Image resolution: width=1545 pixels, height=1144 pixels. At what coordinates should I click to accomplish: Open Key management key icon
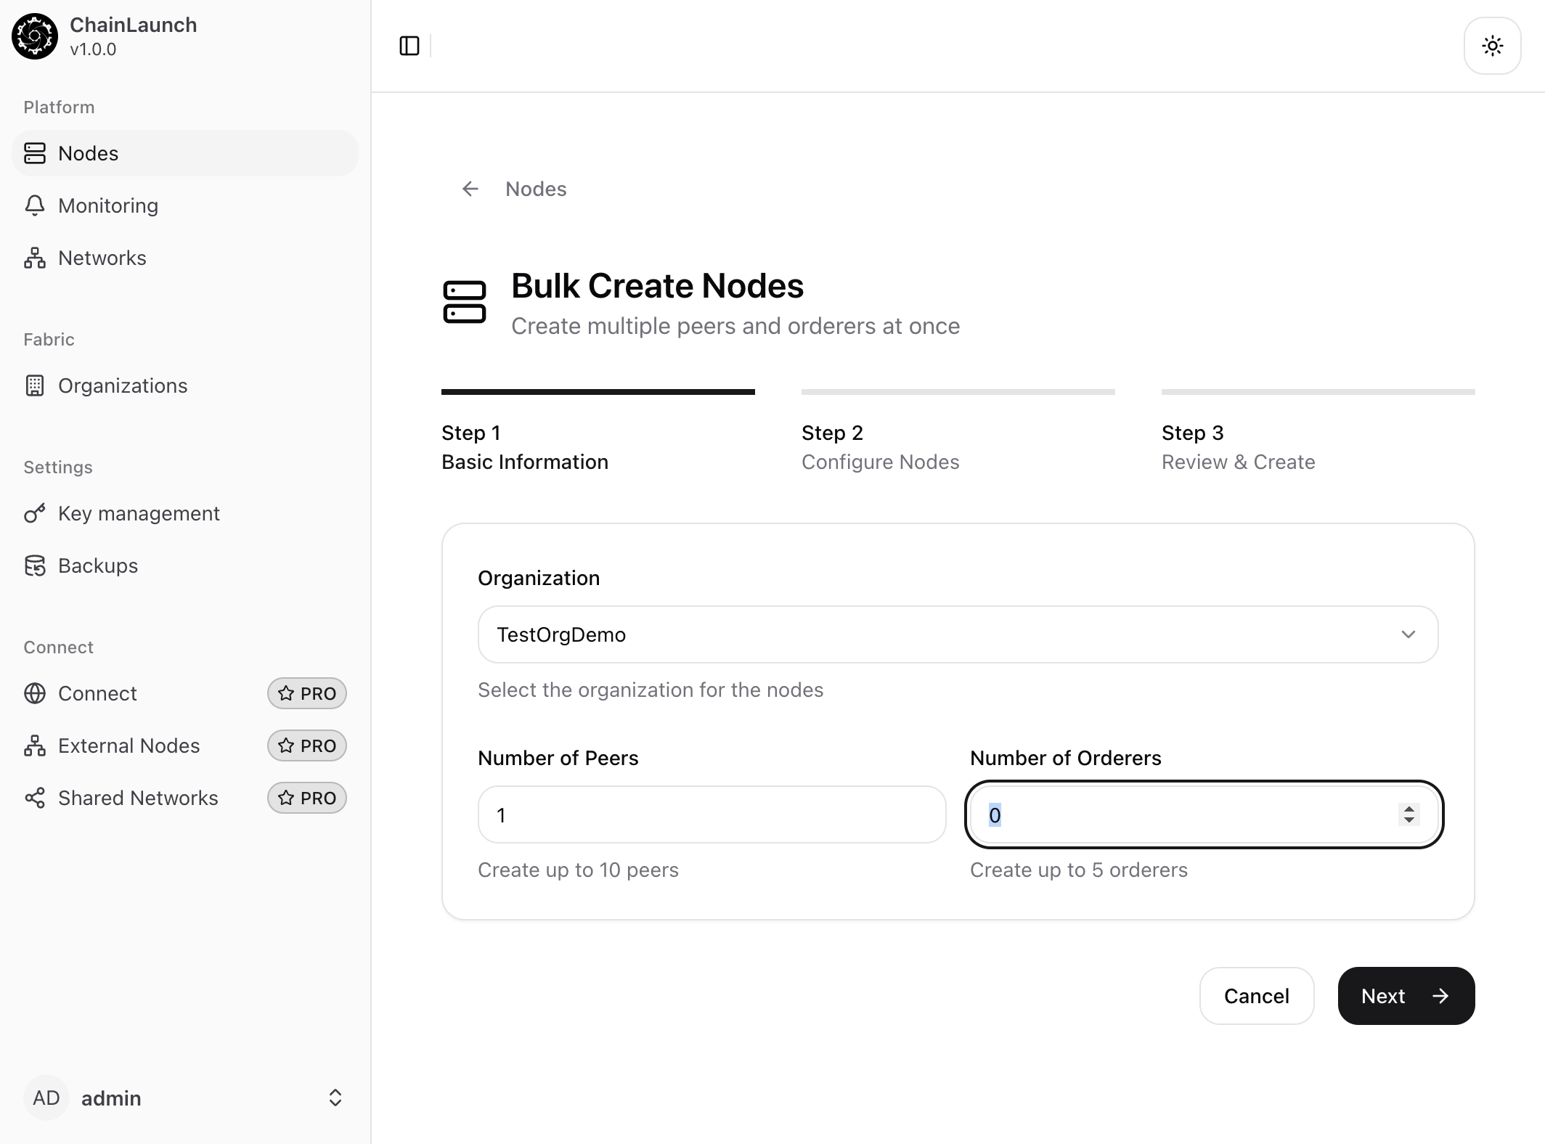35,514
